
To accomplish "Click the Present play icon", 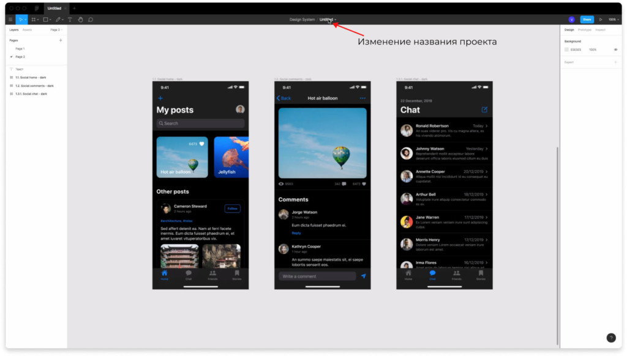I will (x=601, y=20).
